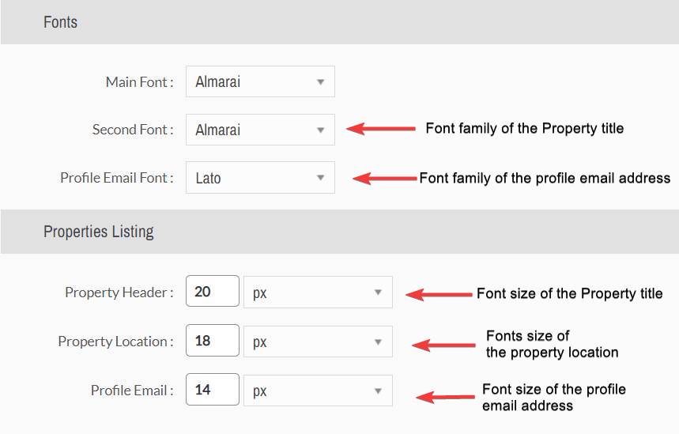Click the 'Main Font :' label
This screenshot has width=679, height=434.
139,82
